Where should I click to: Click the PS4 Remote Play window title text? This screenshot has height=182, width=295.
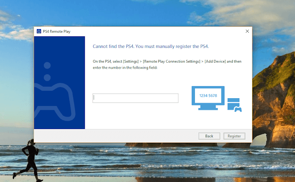click(57, 31)
